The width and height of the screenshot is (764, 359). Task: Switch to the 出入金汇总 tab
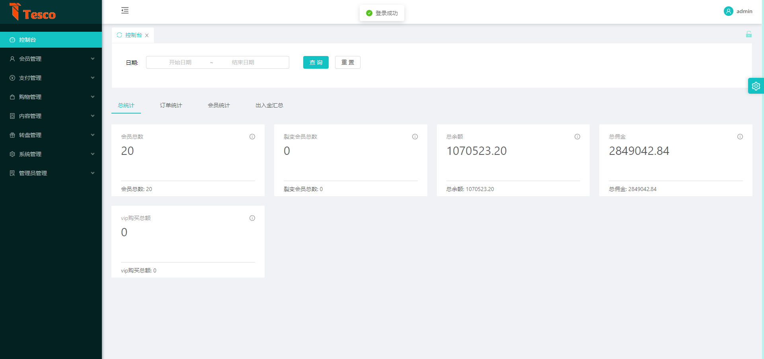pos(269,105)
